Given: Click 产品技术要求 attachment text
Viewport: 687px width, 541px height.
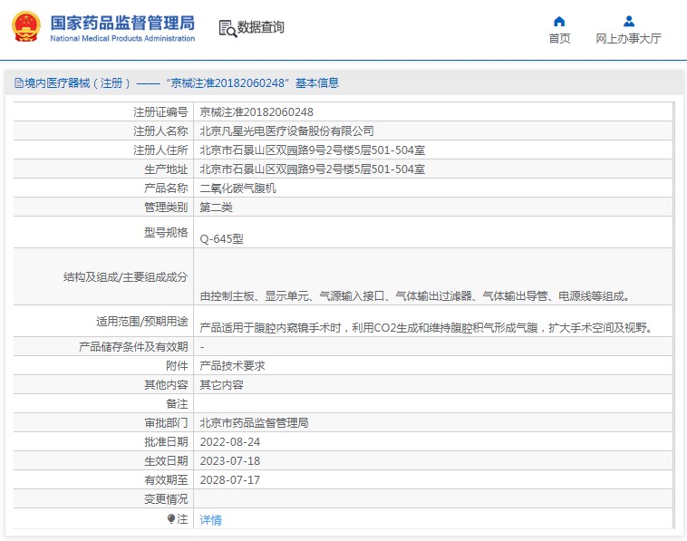Looking at the screenshot, I should tap(232, 366).
